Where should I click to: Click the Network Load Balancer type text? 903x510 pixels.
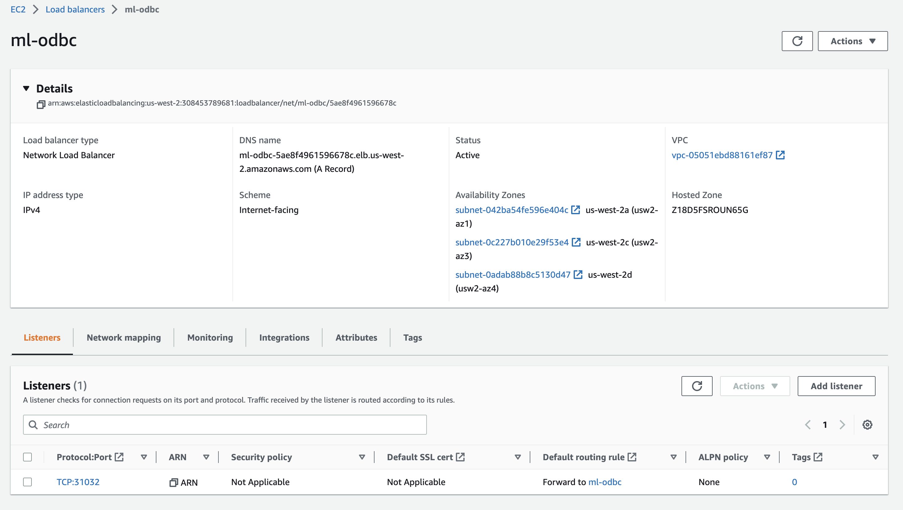pyautogui.click(x=69, y=155)
